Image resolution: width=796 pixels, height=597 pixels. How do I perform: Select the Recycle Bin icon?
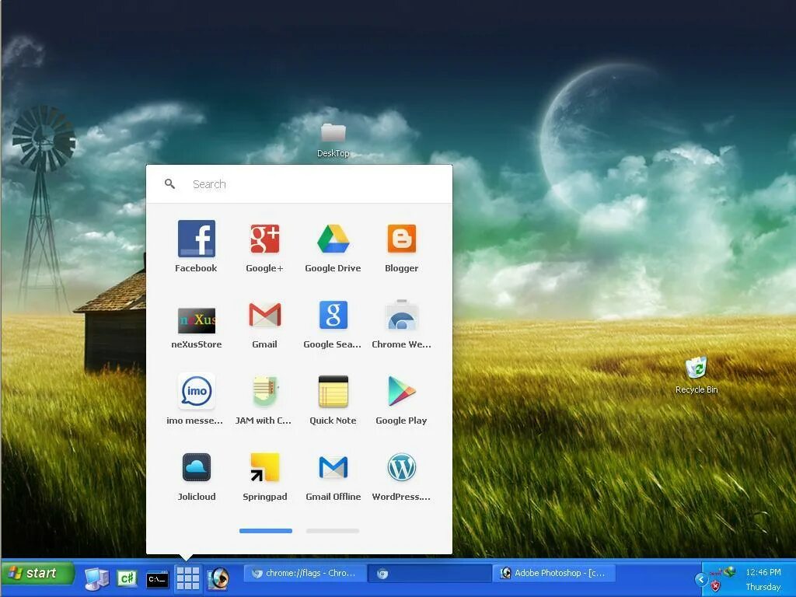696,375
